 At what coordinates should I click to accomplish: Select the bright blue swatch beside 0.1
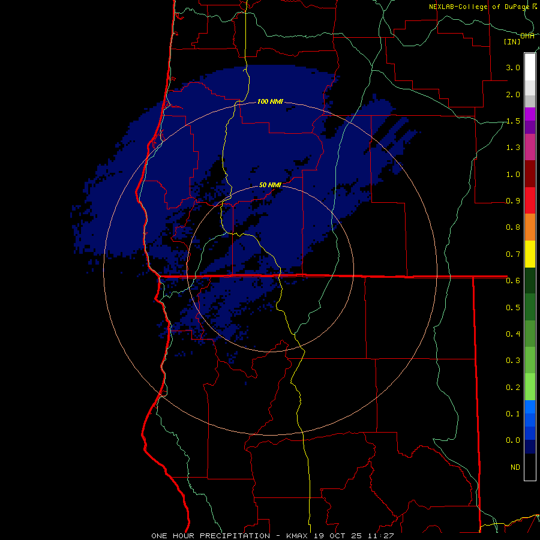[x=530, y=407]
